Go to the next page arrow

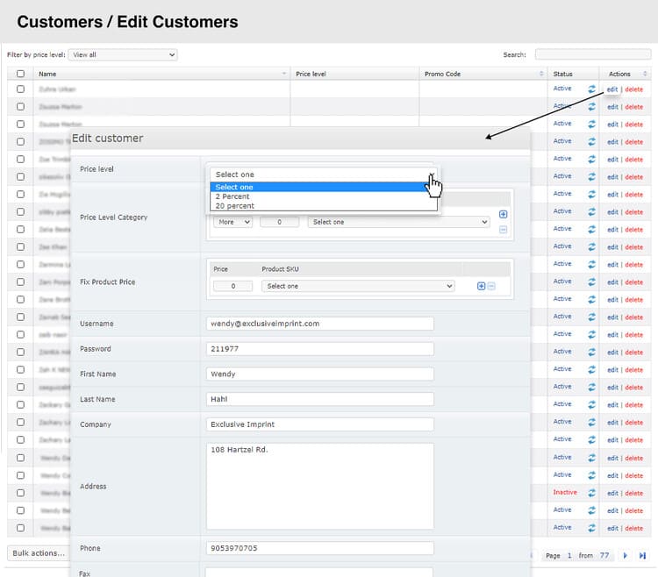click(625, 556)
